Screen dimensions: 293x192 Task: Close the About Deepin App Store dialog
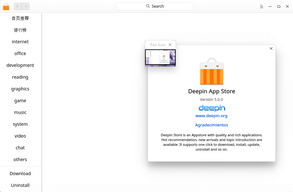coord(271,48)
